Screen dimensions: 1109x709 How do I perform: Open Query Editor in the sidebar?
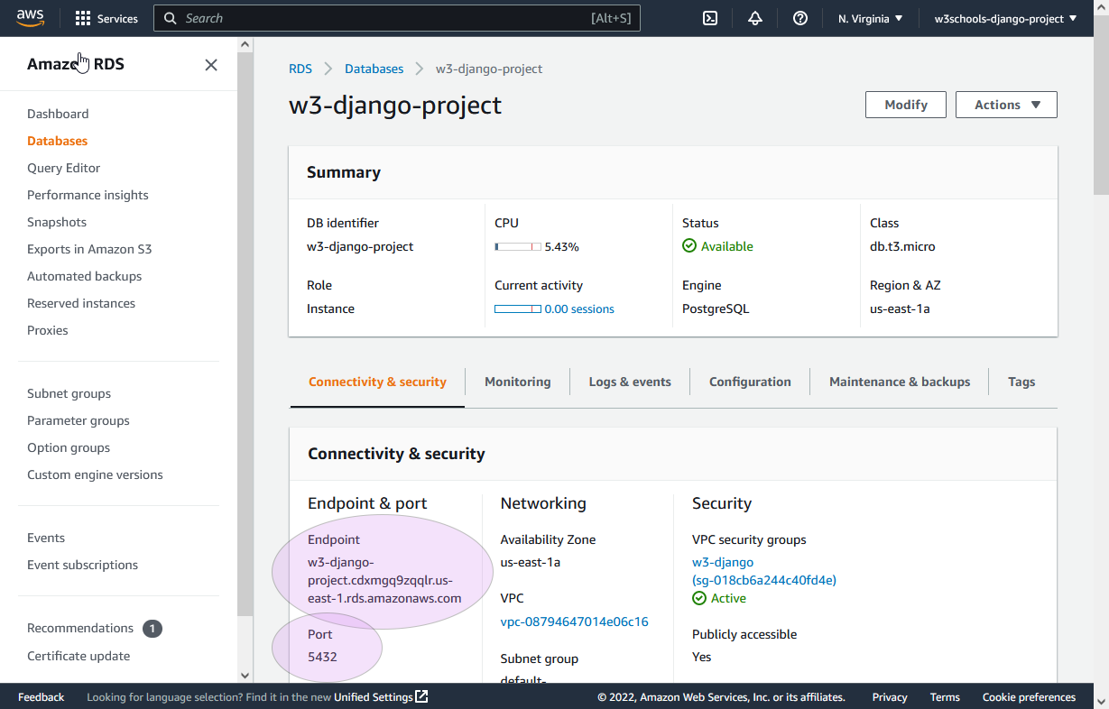[63, 168]
